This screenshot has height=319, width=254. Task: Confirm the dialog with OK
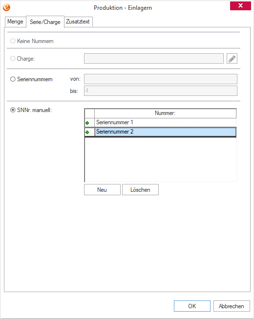pyautogui.click(x=192, y=306)
